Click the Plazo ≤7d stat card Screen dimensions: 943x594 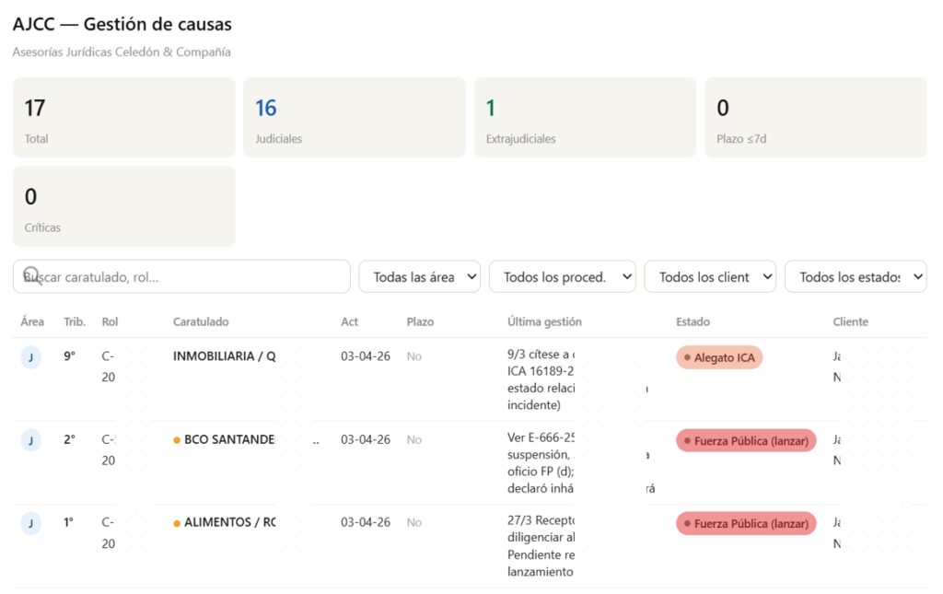(x=815, y=117)
